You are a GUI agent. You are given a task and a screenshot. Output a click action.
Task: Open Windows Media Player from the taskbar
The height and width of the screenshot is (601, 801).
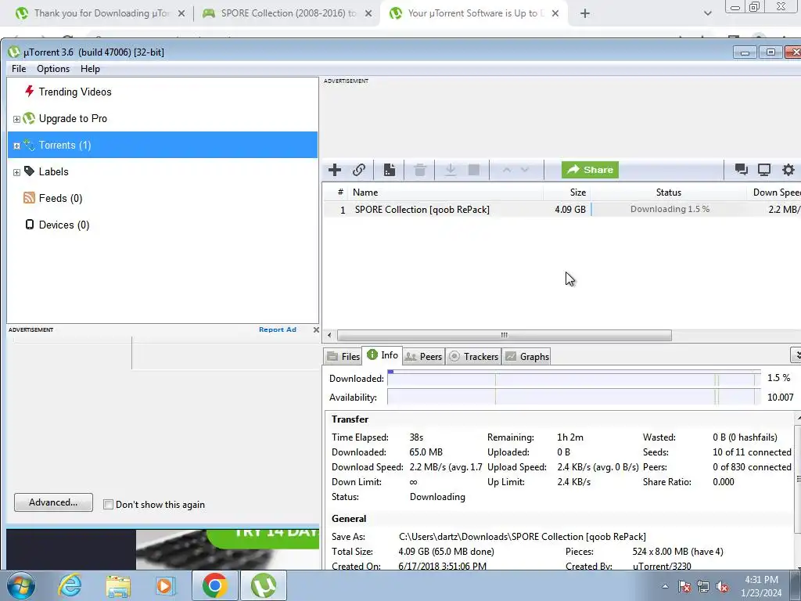coord(166,585)
